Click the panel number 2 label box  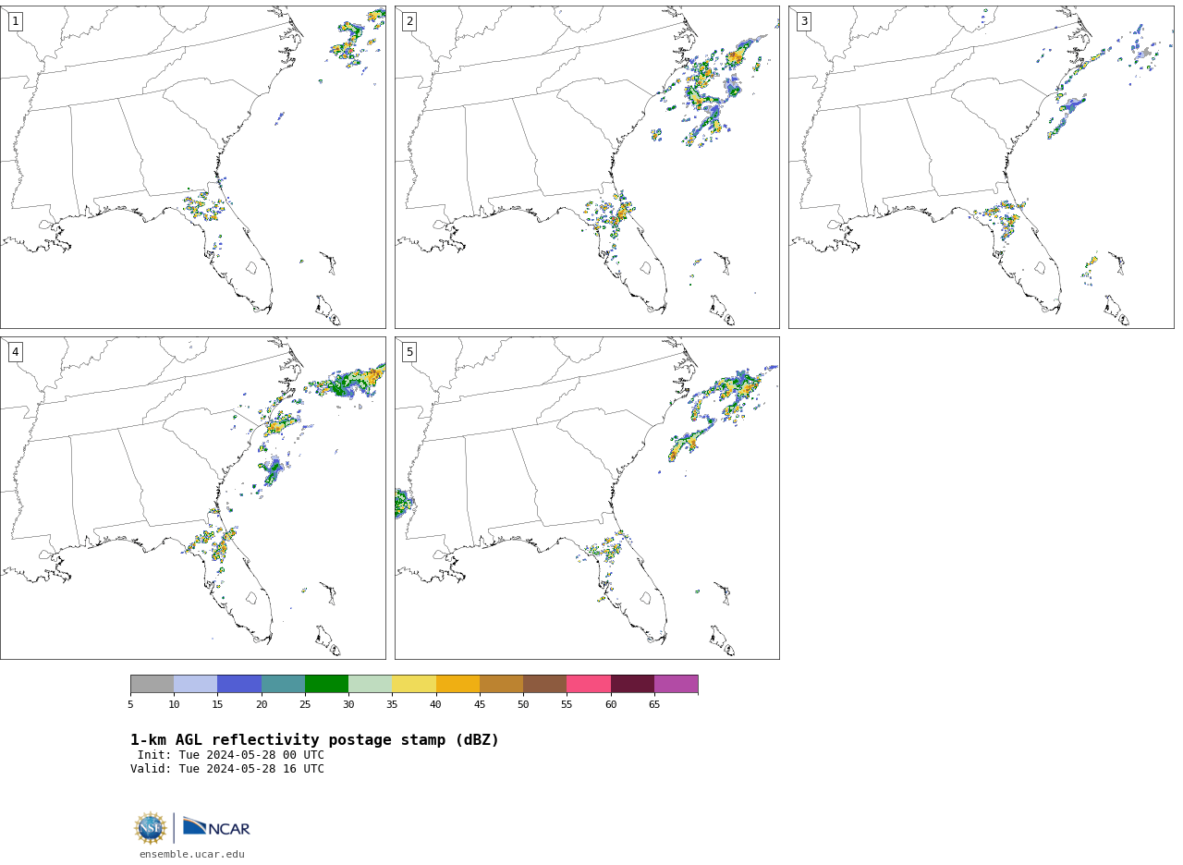[x=409, y=21]
